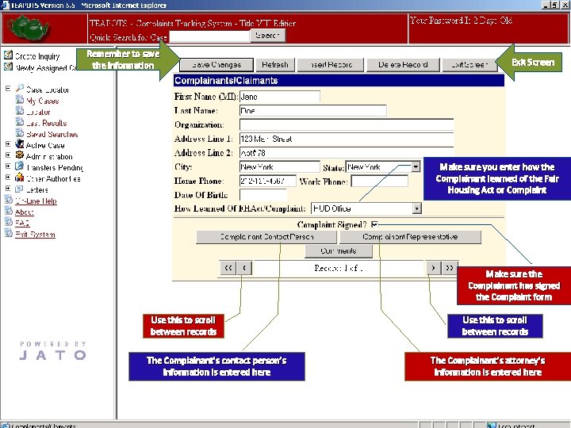
Task: Click the Delete Record button
Action: tap(403, 65)
